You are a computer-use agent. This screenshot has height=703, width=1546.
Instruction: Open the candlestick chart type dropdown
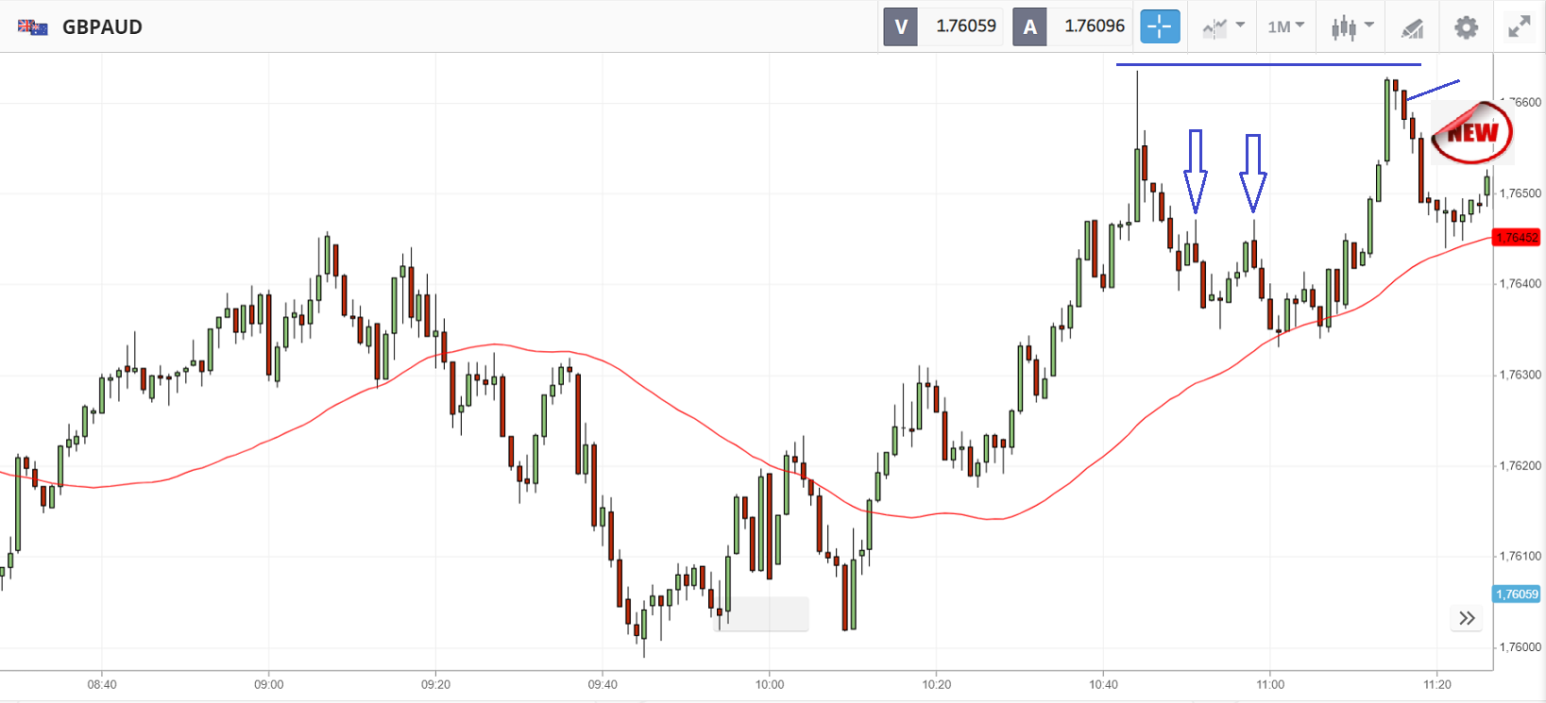(1352, 26)
